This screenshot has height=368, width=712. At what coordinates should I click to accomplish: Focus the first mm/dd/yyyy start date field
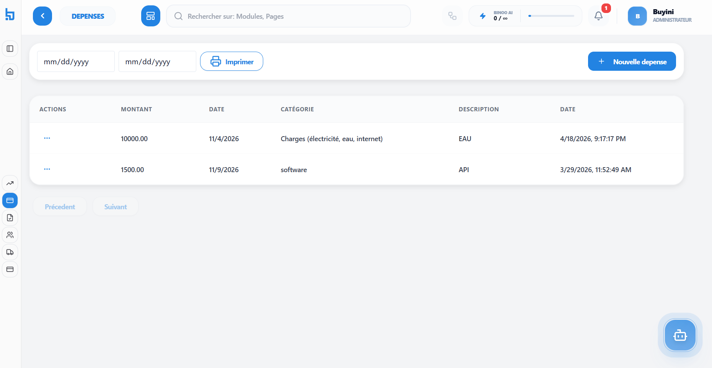point(76,61)
